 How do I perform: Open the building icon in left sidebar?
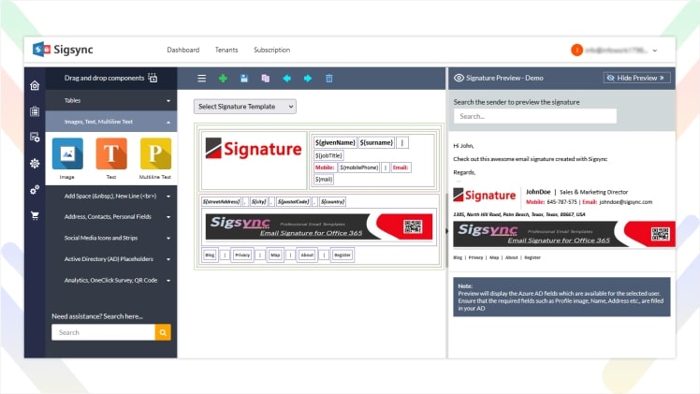35,111
